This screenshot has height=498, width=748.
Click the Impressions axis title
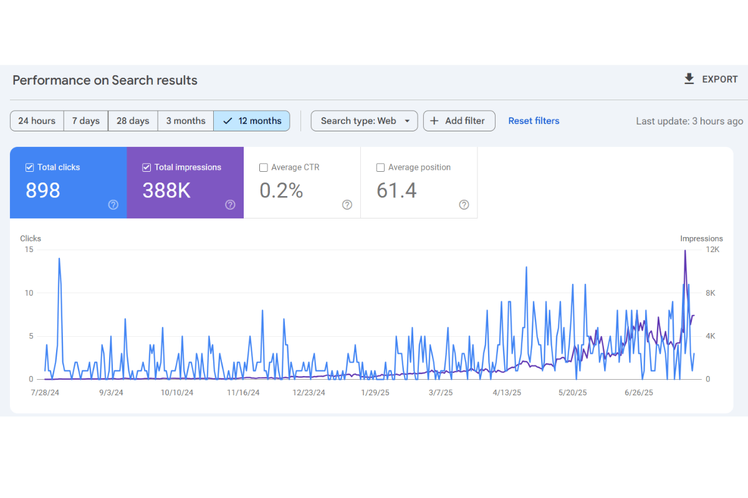[701, 238]
